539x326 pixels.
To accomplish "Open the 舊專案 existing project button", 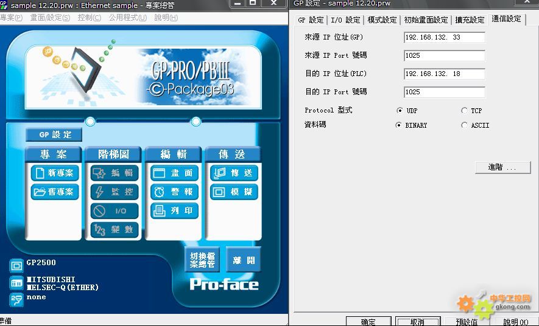I will 55,192.
